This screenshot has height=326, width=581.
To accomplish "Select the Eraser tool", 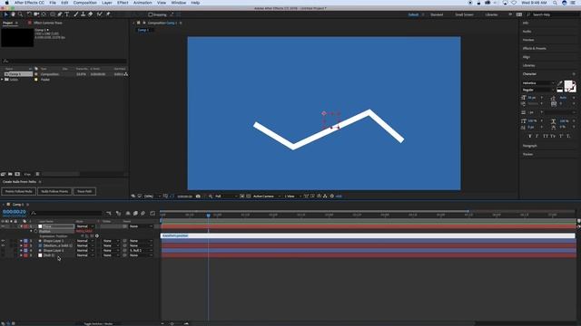I will point(91,14).
